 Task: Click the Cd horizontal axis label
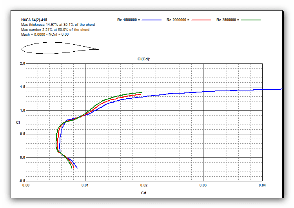pyautogui.click(x=143, y=193)
